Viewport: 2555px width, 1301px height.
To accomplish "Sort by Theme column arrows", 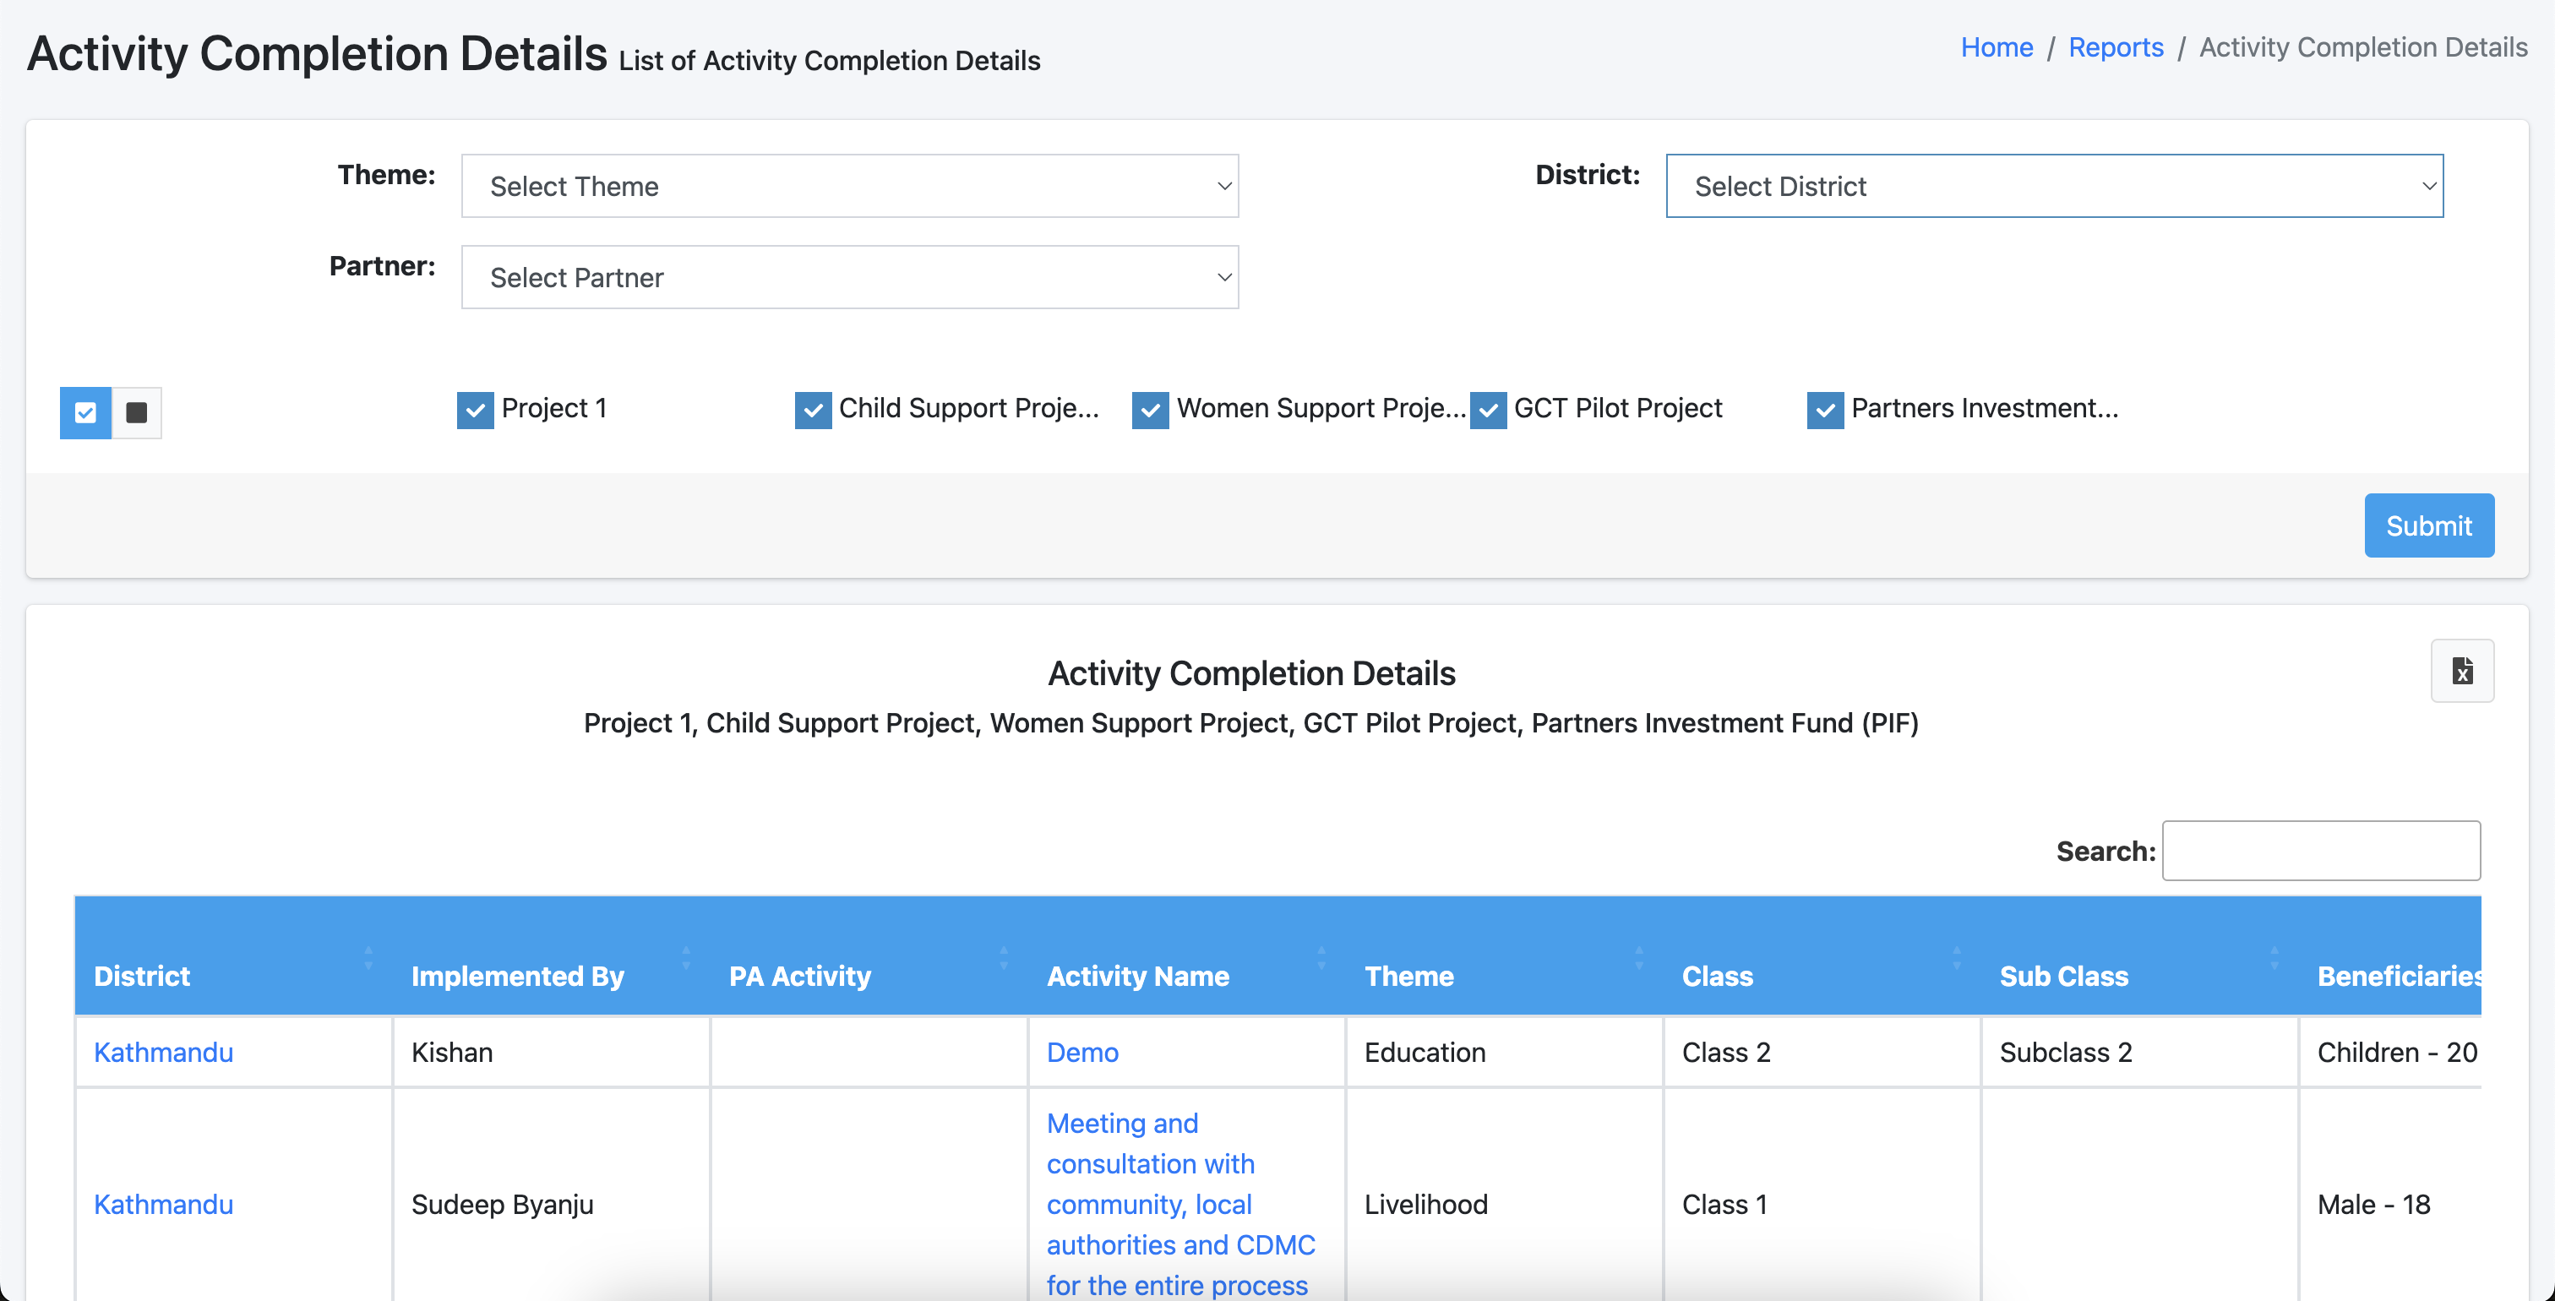I will (x=1639, y=957).
